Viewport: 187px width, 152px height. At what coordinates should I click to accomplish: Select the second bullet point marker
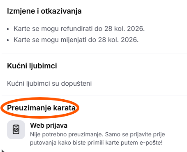(x=8, y=40)
